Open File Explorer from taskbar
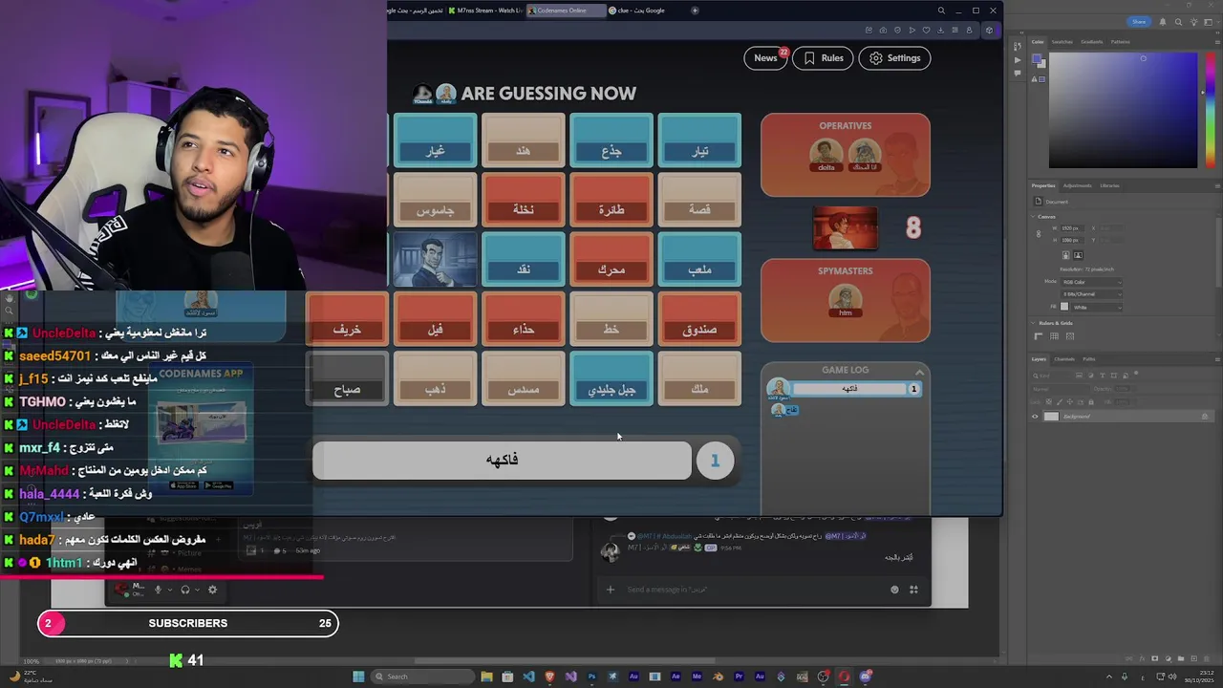 (486, 677)
